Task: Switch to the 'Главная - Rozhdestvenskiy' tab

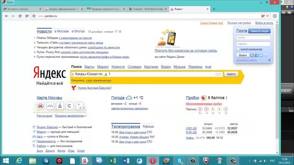Action: [x=148, y=9]
